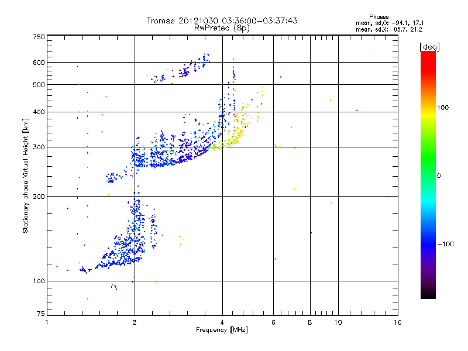Image resolution: width=468 pixels, height=351 pixels.
Task: Click the x-axis tick '6'
Action: tap(273, 322)
